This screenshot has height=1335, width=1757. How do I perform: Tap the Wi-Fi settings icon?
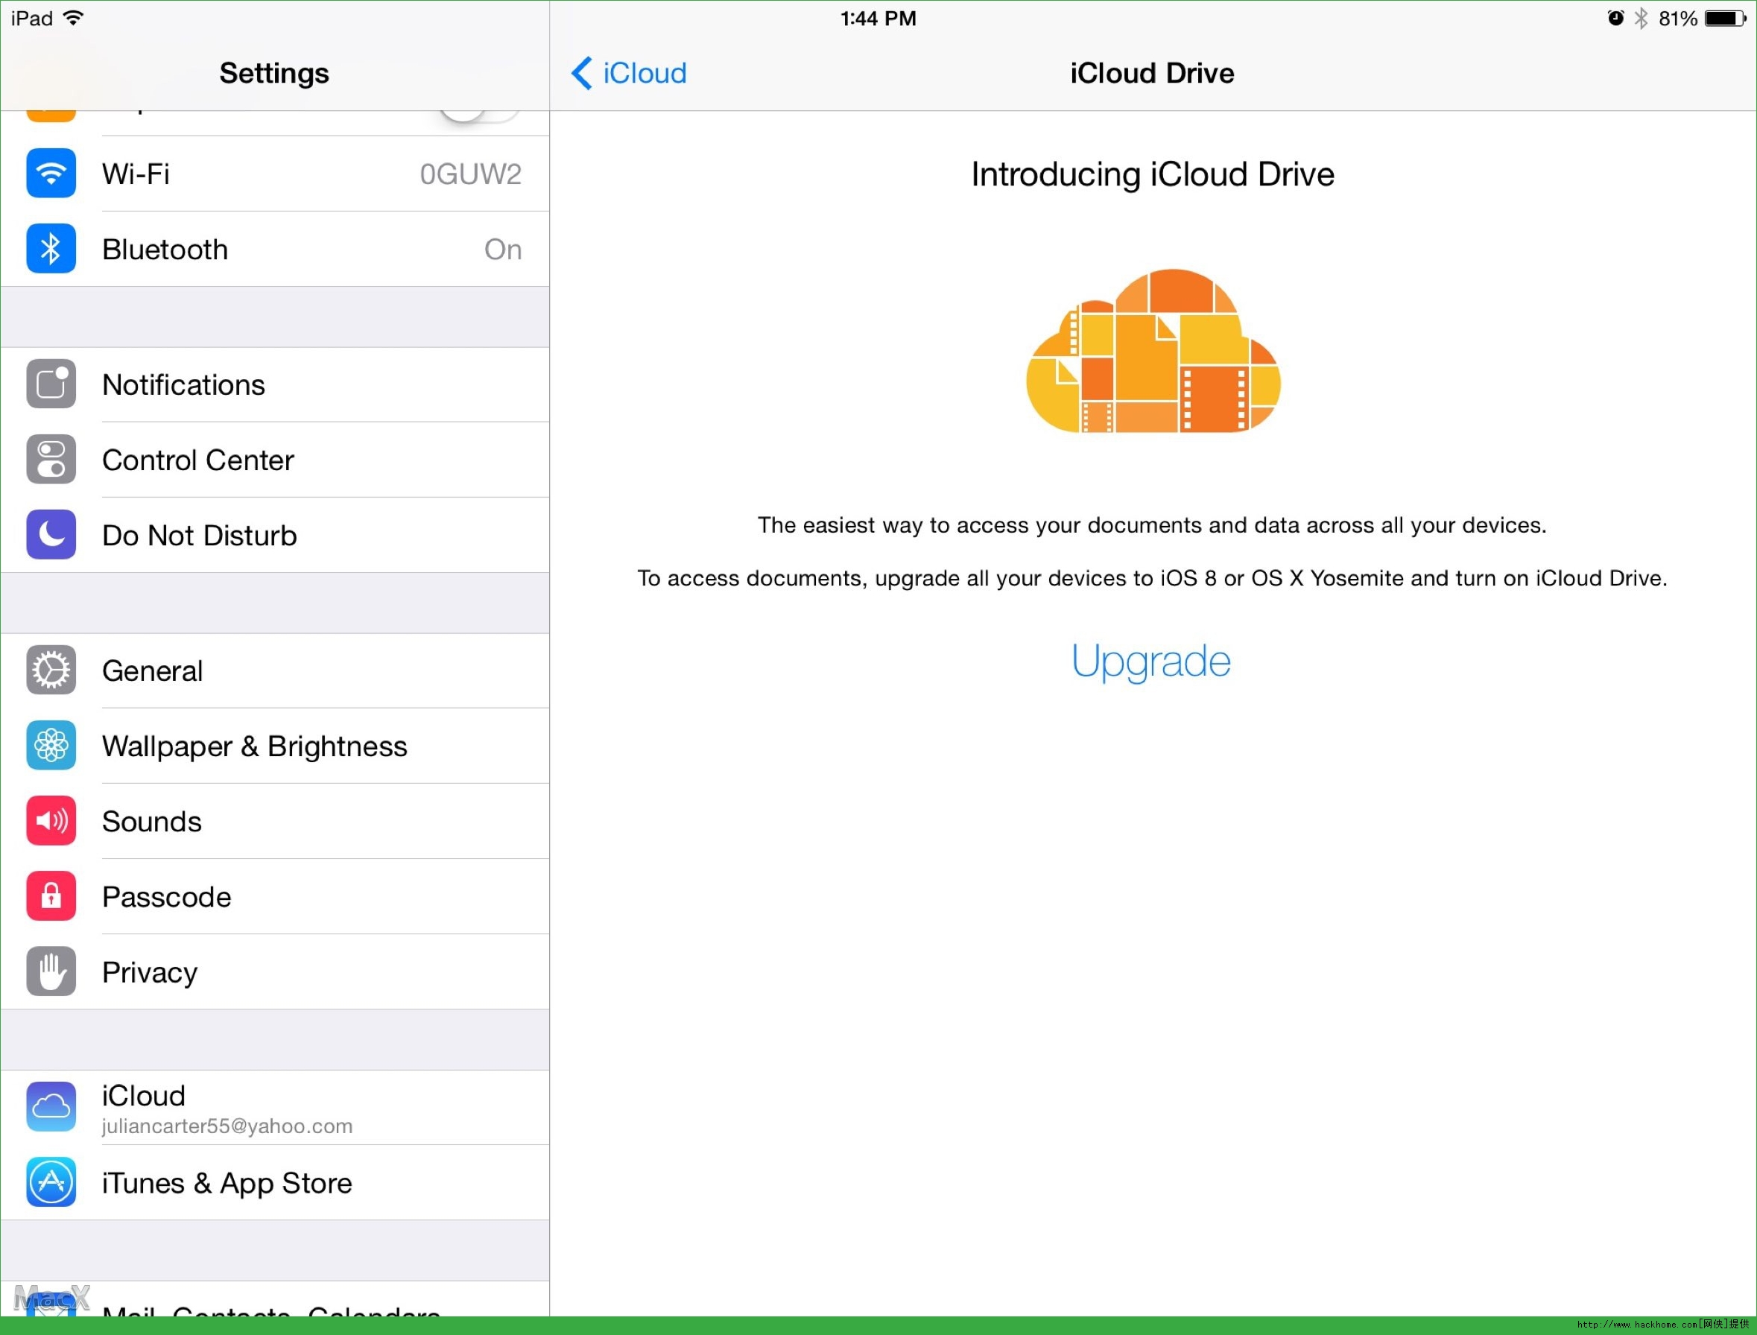[x=51, y=174]
